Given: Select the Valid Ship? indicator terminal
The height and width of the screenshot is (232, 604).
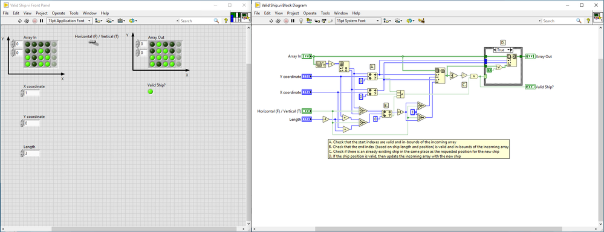Looking at the screenshot, I should point(530,87).
